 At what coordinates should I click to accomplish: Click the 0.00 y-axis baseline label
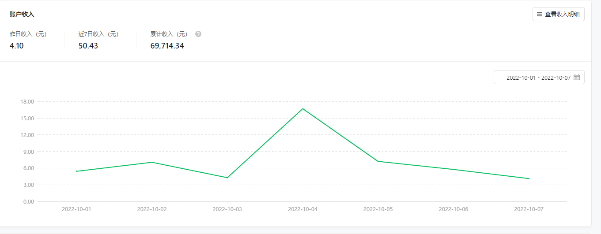click(x=28, y=201)
